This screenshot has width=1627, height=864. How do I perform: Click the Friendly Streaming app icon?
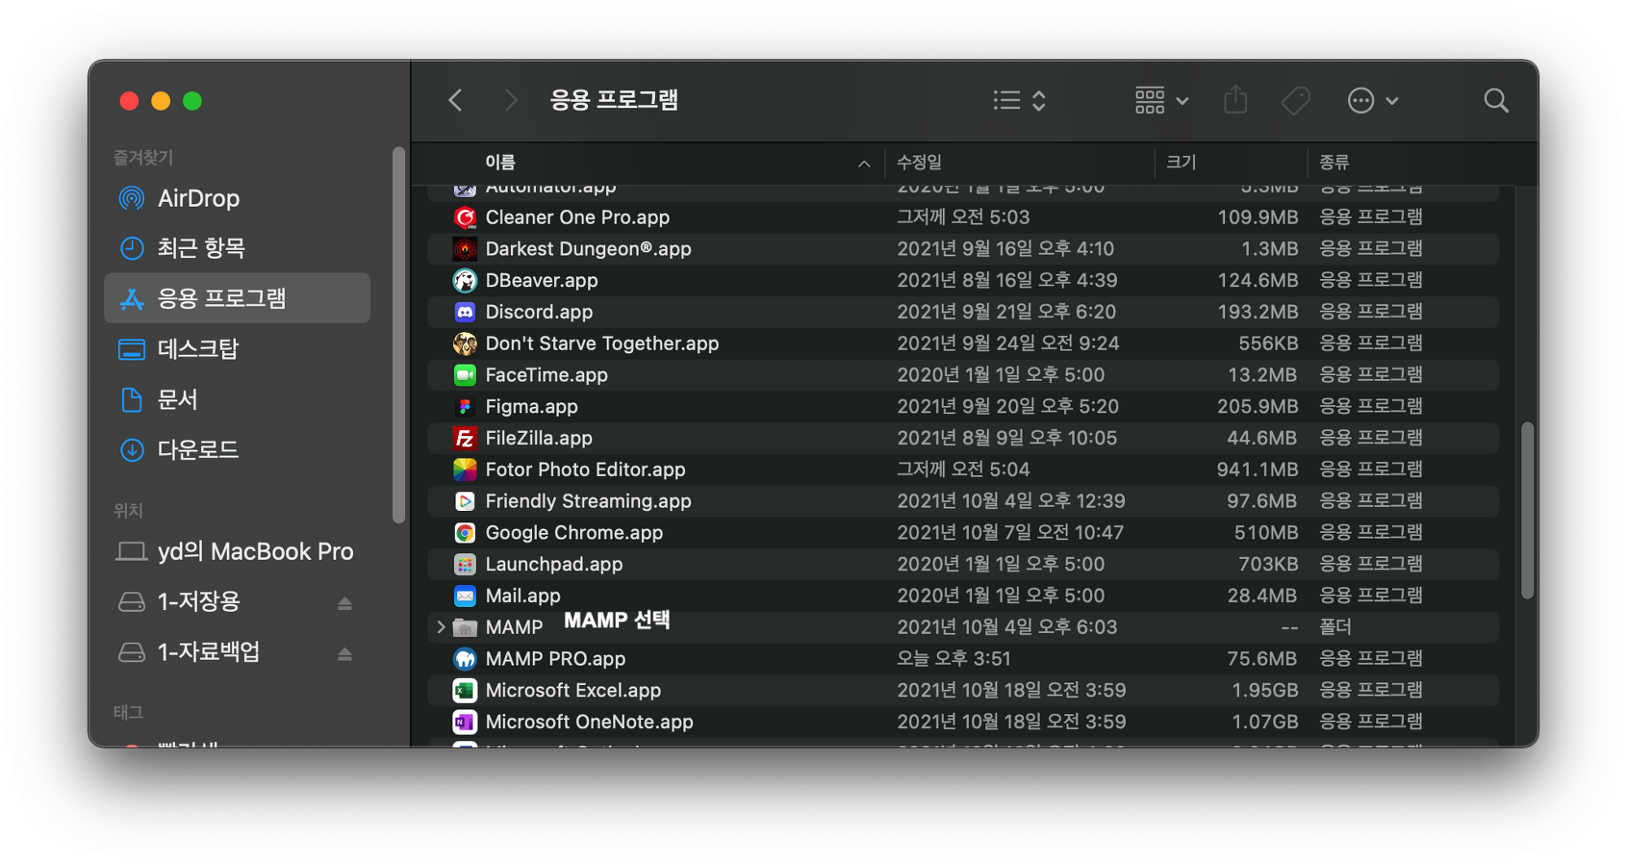(465, 501)
